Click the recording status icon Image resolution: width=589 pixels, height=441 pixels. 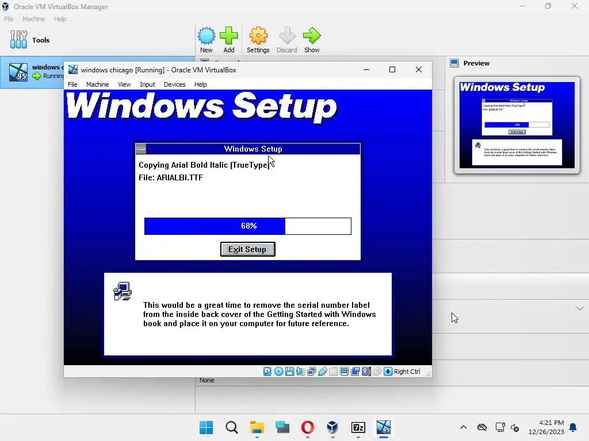tap(355, 372)
